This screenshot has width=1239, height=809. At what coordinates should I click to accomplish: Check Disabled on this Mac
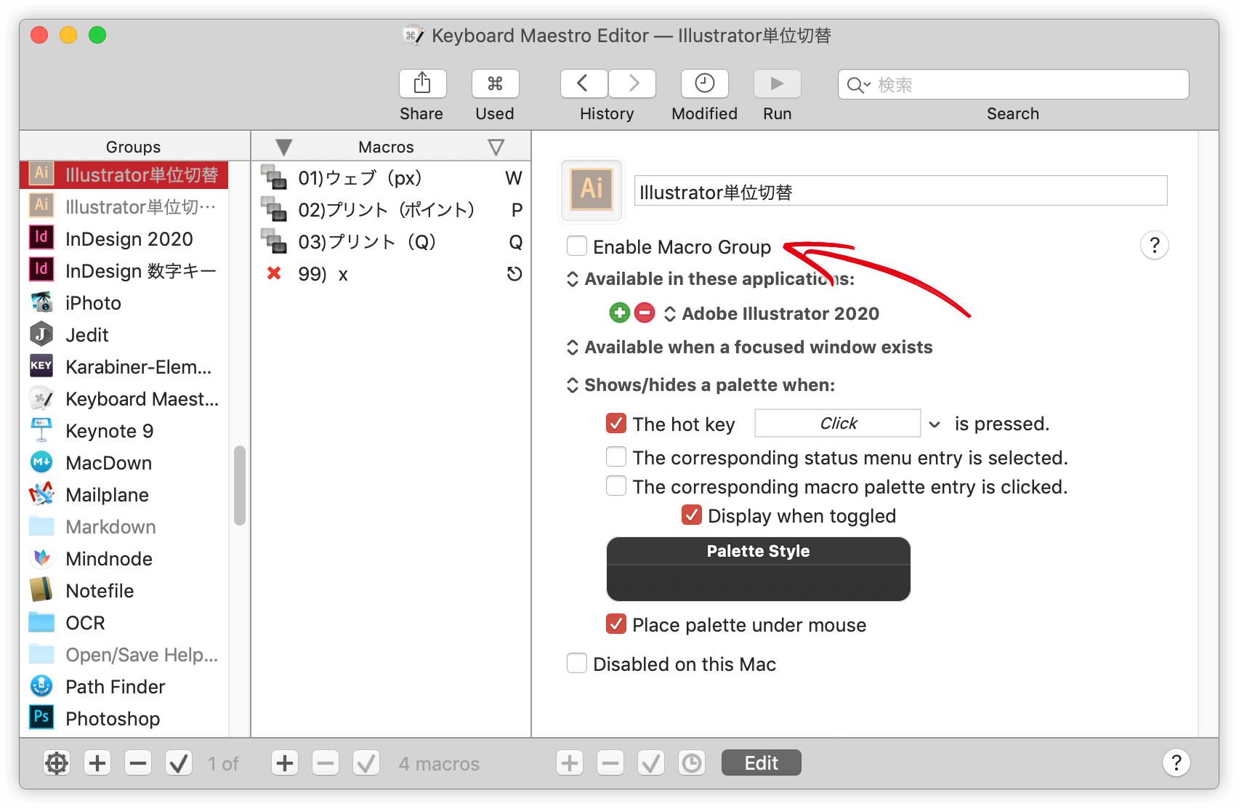[577, 664]
